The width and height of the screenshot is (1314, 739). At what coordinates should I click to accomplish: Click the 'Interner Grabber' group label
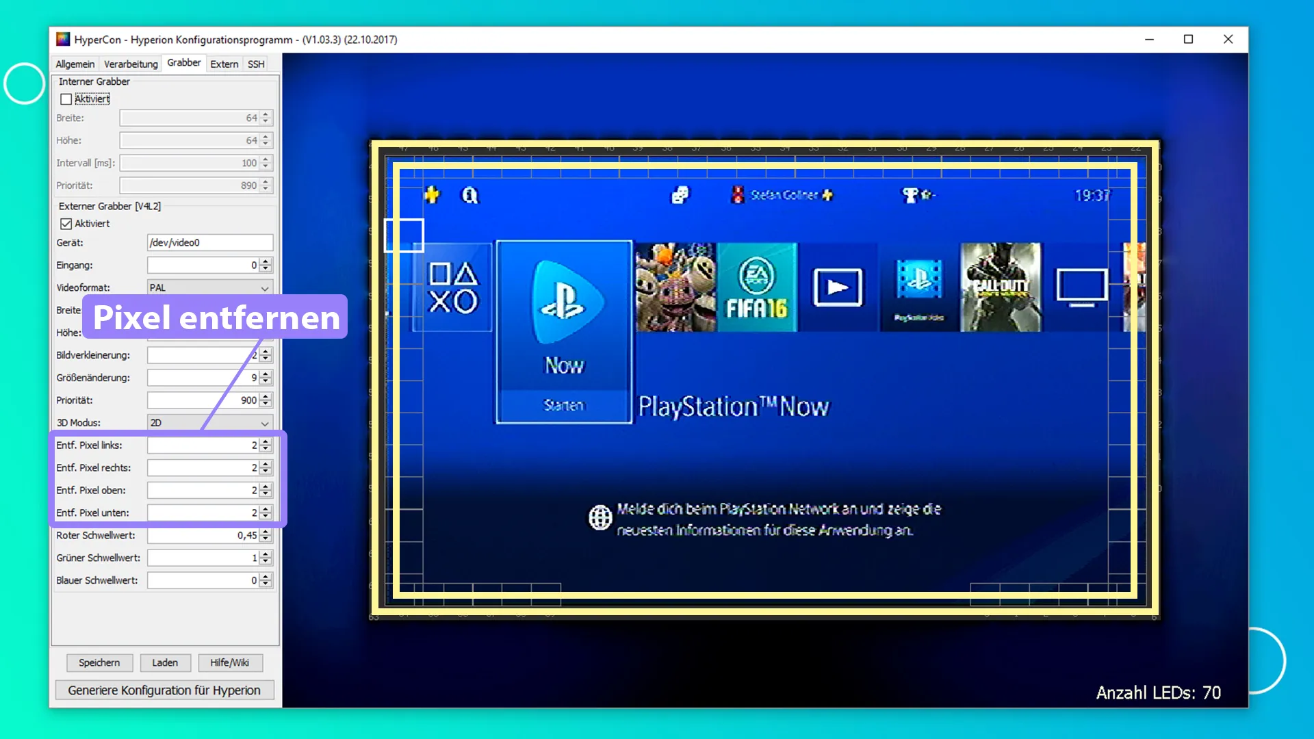[94, 81]
